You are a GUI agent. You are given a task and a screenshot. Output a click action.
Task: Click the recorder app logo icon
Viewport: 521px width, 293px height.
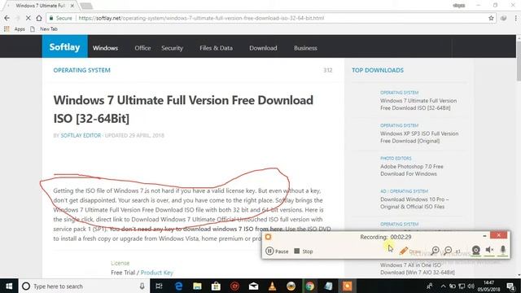268,237
